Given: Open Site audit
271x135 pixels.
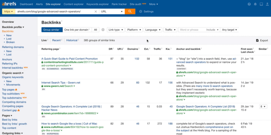Looking at the screenshot, I should (135, 4).
